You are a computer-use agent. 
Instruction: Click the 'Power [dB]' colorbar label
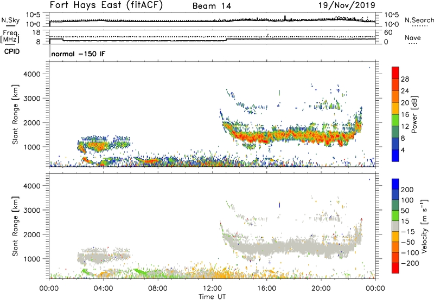tap(414, 114)
